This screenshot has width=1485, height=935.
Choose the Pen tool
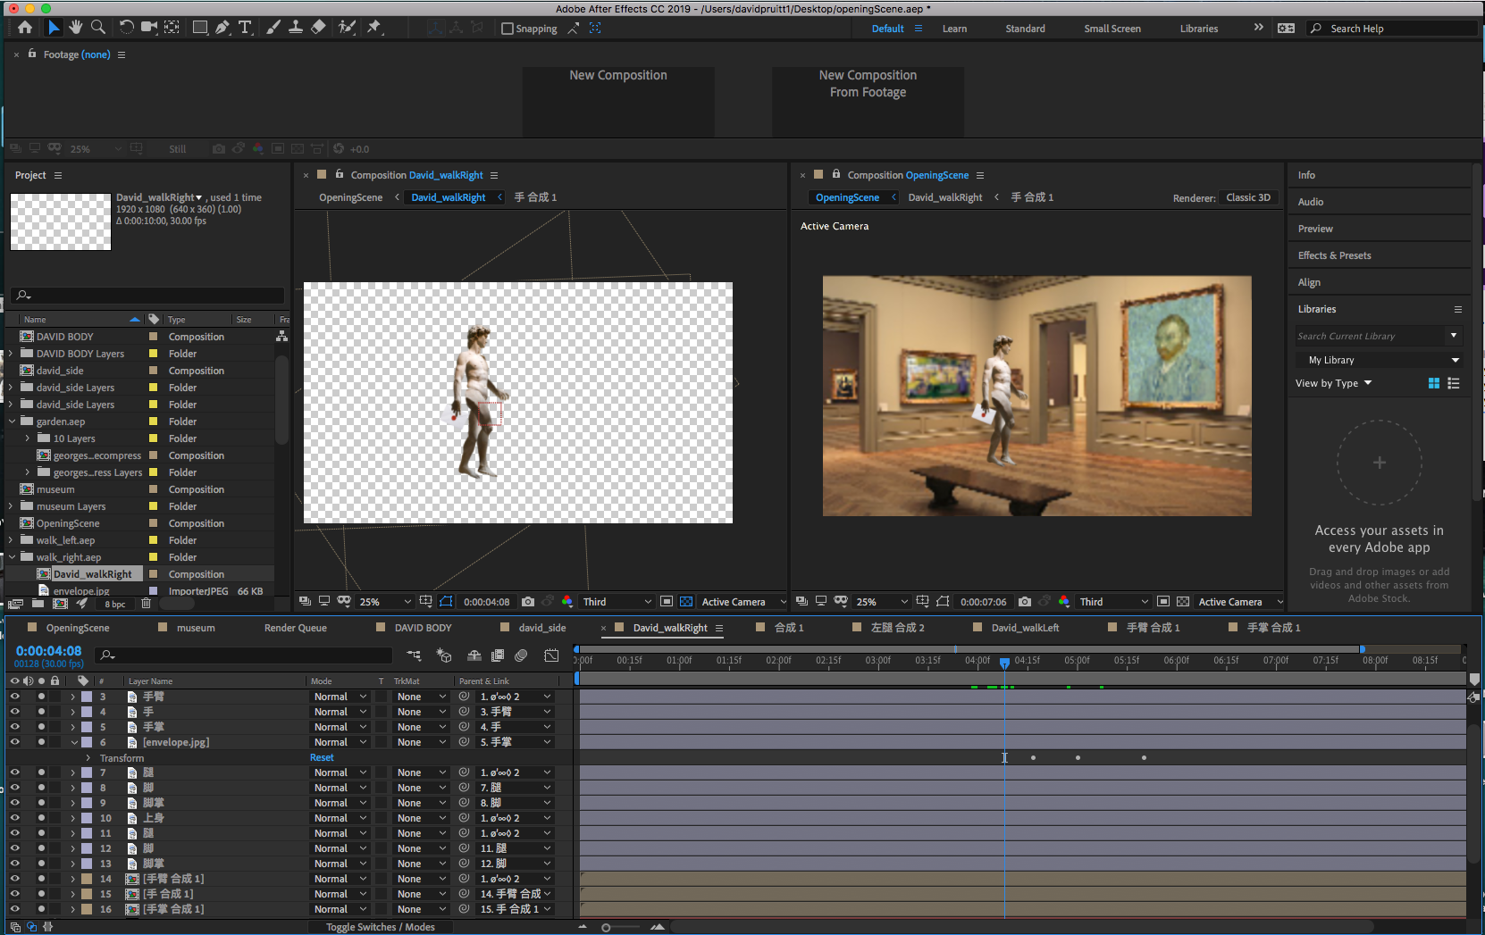[222, 28]
